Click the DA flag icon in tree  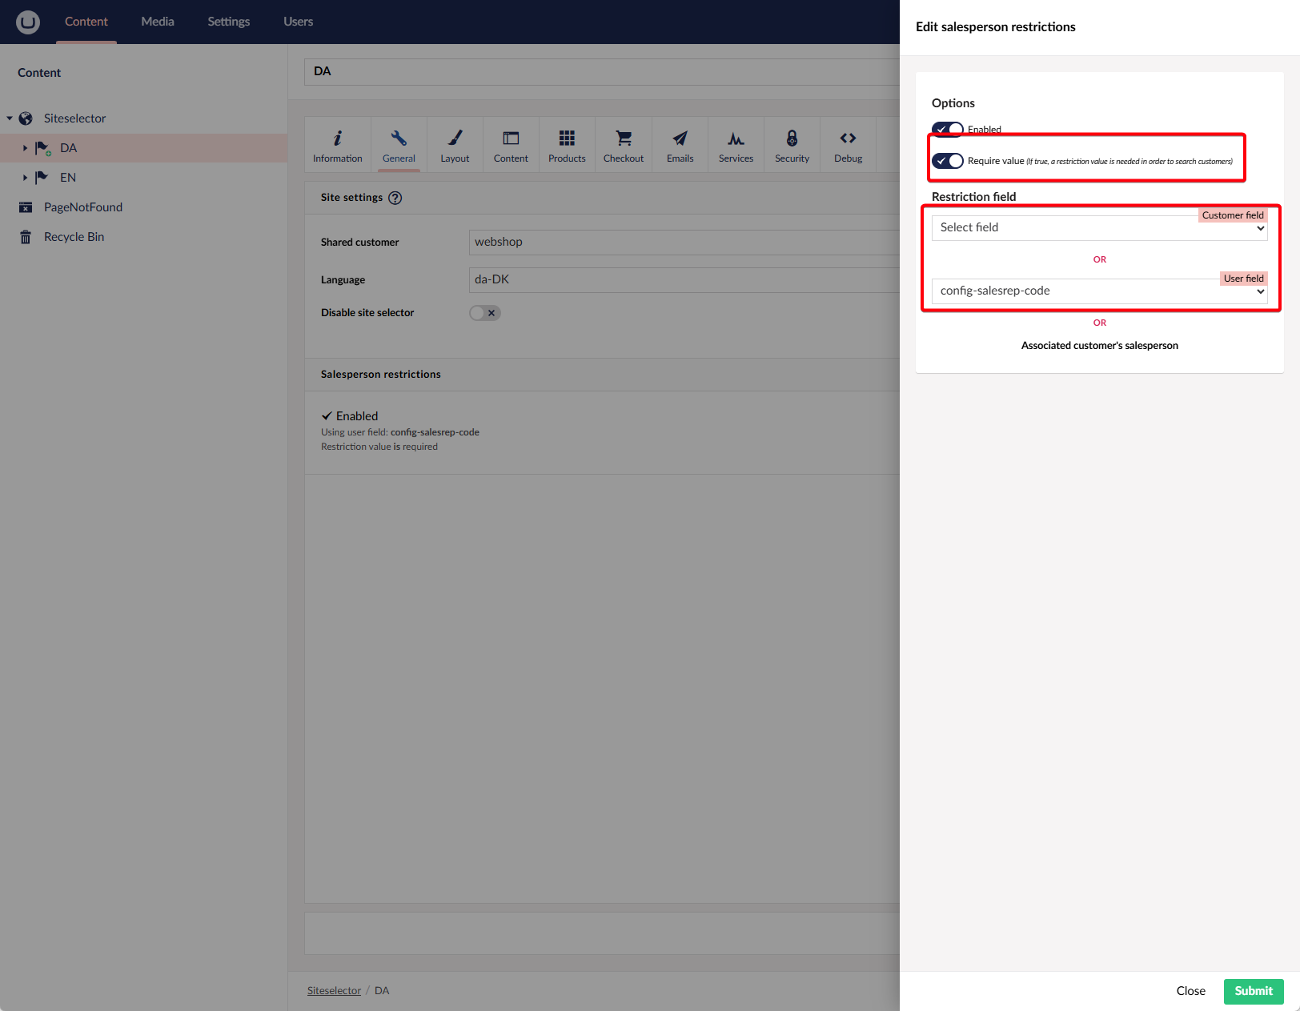coord(42,148)
